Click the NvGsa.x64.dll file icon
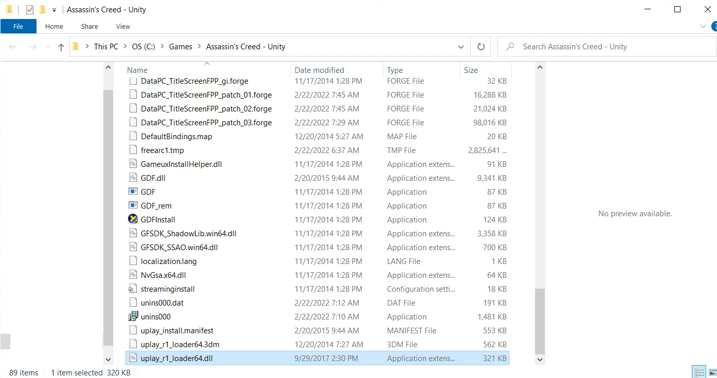Image resolution: width=717 pixels, height=378 pixels. coord(133,275)
